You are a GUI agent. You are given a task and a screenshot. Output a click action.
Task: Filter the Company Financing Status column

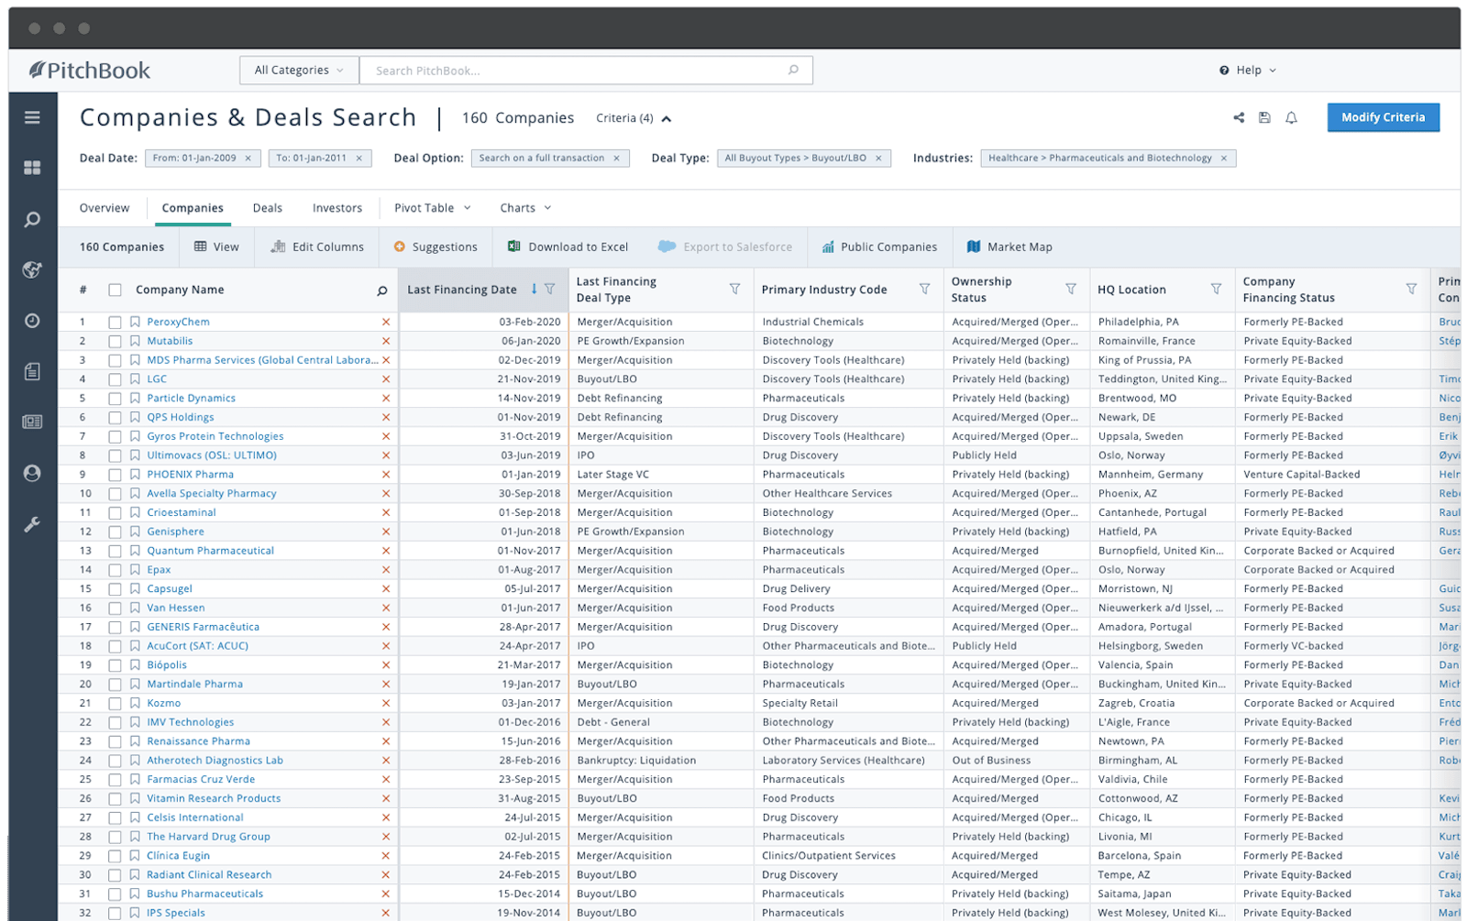pyautogui.click(x=1411, y=289)
